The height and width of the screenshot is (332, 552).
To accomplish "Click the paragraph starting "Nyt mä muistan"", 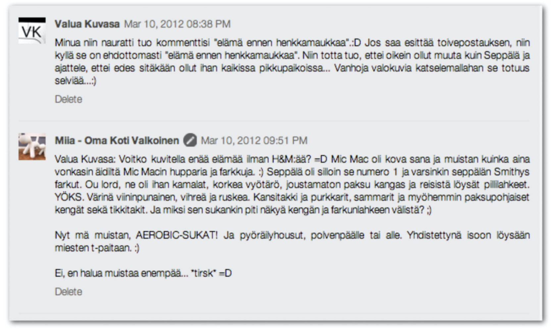I will click(x=292, y=242).
